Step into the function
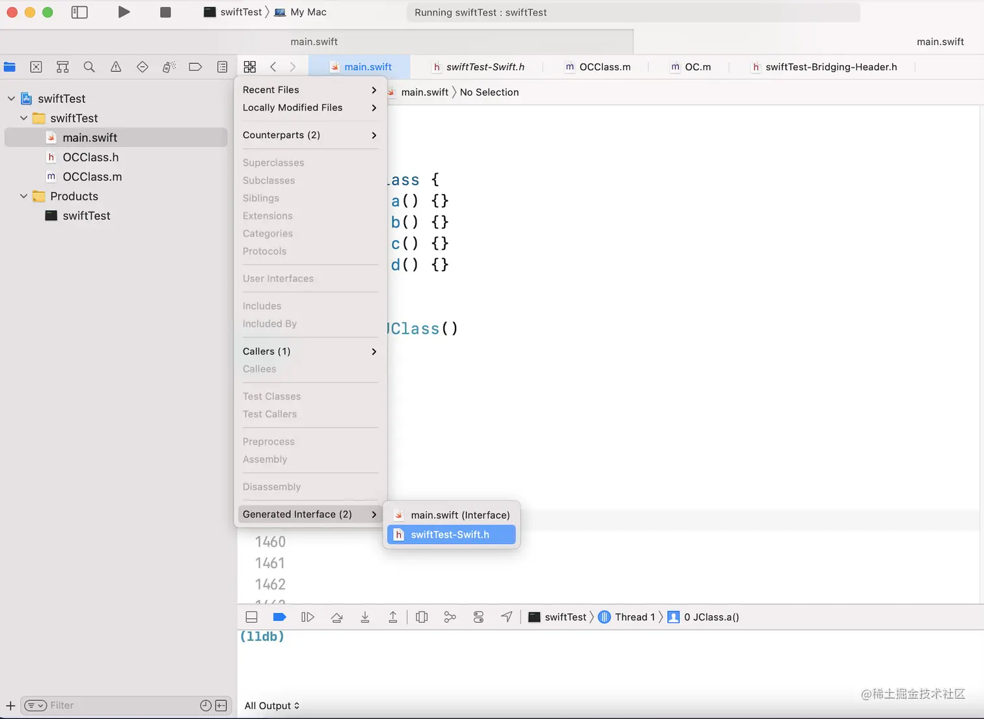 (x=365, y=617)
